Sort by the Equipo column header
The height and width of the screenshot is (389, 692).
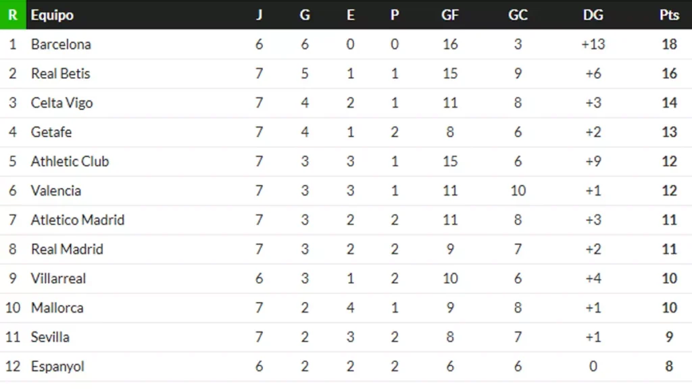(x=52, y=15)
